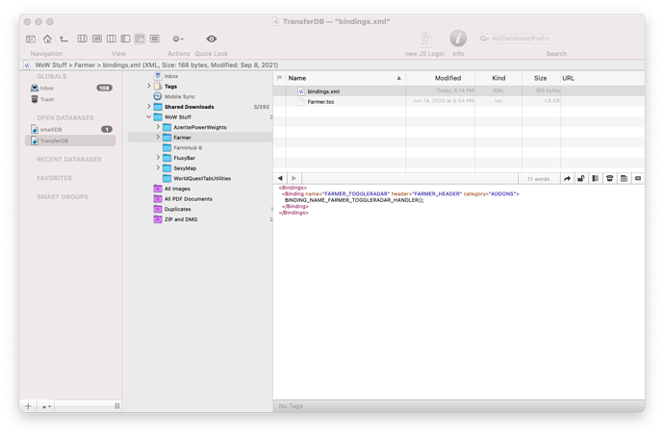Sort the list by the Kind column
The height and width of the screenshot is (436, 664).
498,78
